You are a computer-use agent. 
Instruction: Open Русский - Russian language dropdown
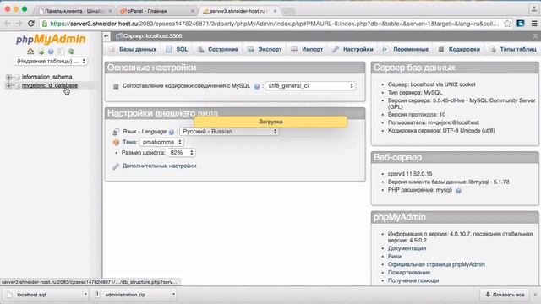coord(229,132)
